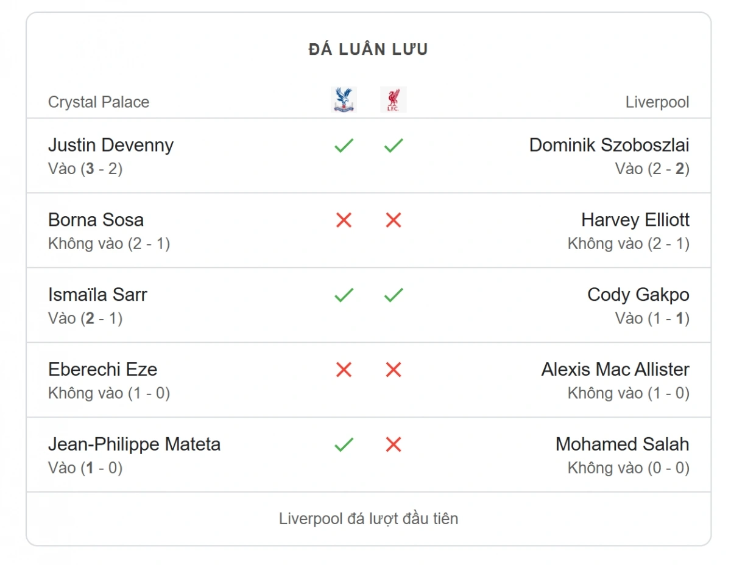Screen dimensions: 731x565
Task: Click the 'Vào (3 - 2)' score text
Action: pyautogui.click(x=85, y=169)
